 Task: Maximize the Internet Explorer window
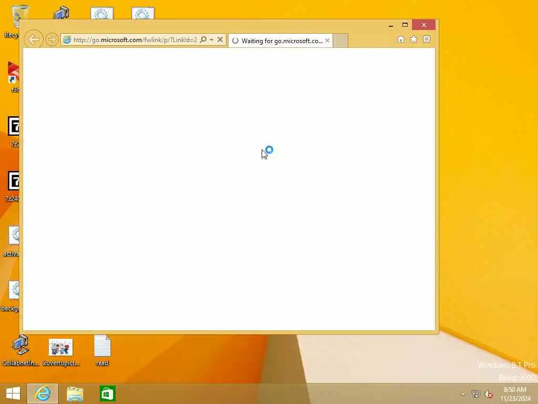(405, 25)
